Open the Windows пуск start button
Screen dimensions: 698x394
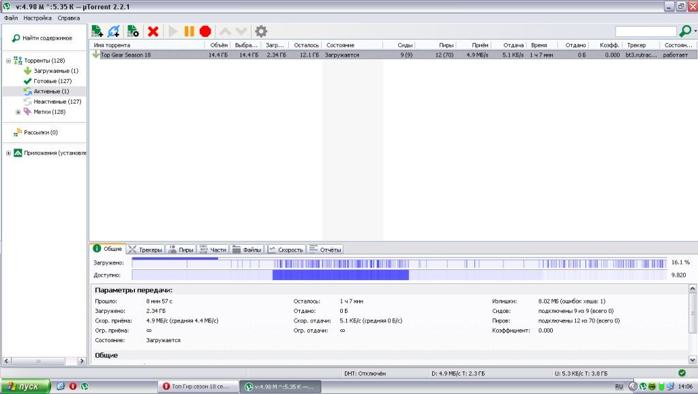point(25,387)
